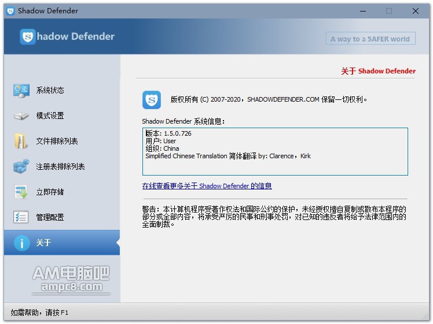Click the 关于 info icon
433x324 pixels.
pyautogui.click(x=22, y=243)
